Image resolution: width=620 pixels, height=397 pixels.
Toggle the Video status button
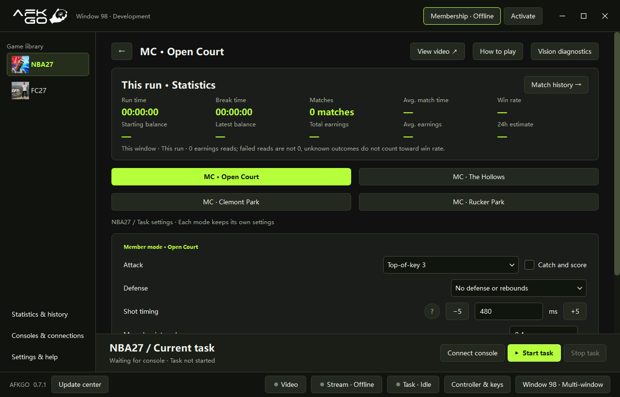285,384
